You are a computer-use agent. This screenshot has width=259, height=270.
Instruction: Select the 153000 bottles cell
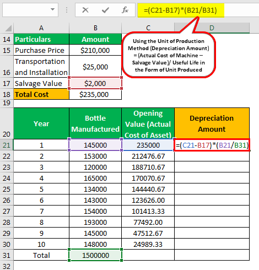tap(95, 156)
